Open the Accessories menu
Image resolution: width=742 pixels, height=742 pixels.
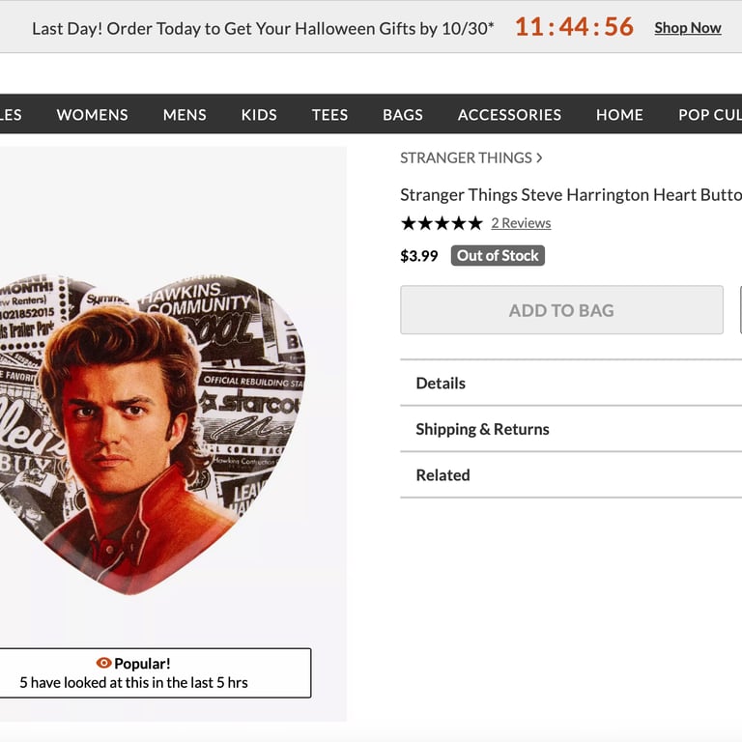tap(509, 114)
